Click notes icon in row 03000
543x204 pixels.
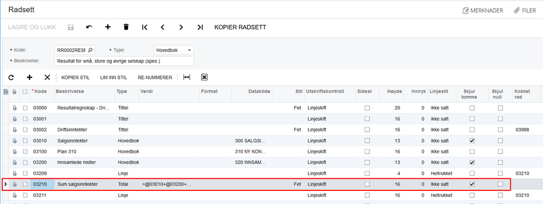coord(25,108)
